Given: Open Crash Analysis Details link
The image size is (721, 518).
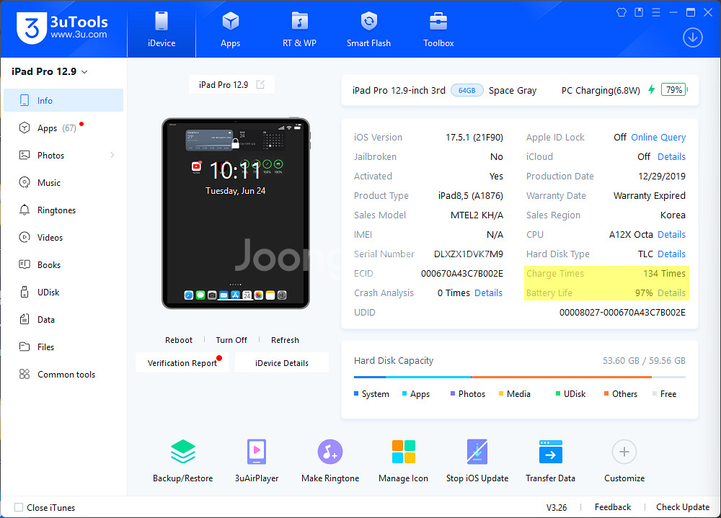Looking at the screenshot, I should click(x=488, y=293).
